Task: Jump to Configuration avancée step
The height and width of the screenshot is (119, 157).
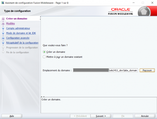Action: pos(18,38)
